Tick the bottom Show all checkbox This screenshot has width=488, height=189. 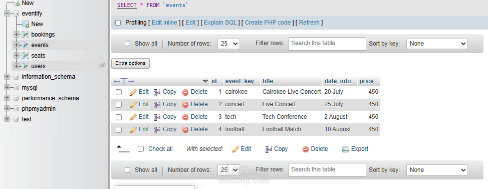point(127,169)
